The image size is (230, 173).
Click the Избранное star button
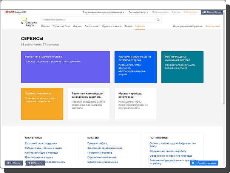[35, 163]
